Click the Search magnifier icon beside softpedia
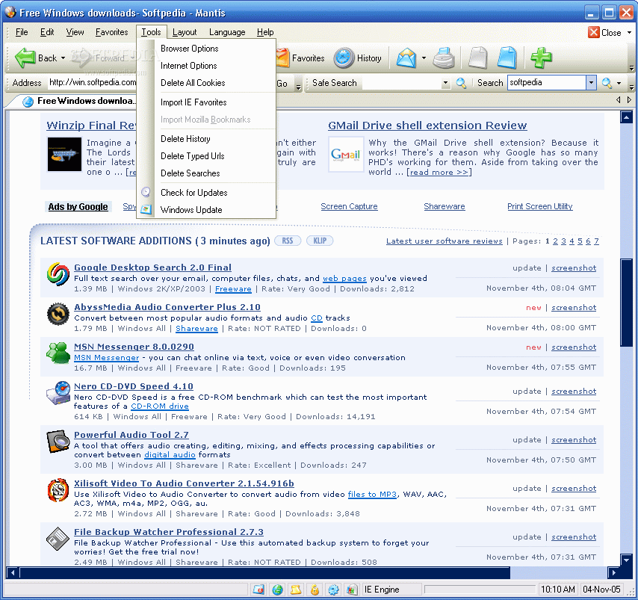 pyautogui.click(x=607, y=83)
